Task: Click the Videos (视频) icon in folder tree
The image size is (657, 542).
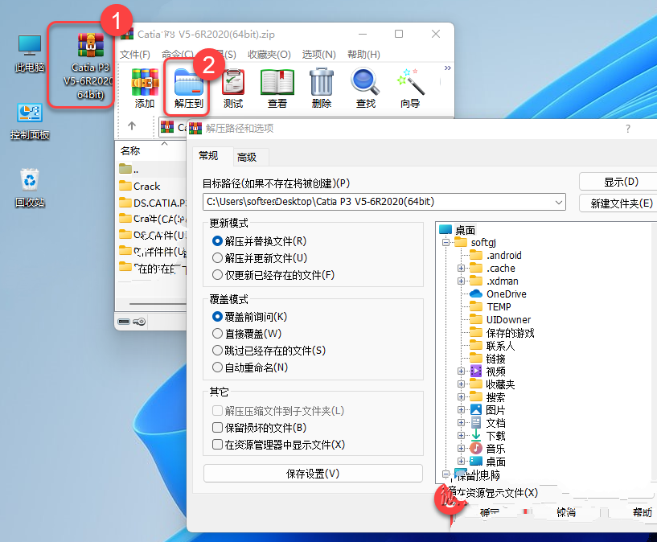Action: point(476,371)
